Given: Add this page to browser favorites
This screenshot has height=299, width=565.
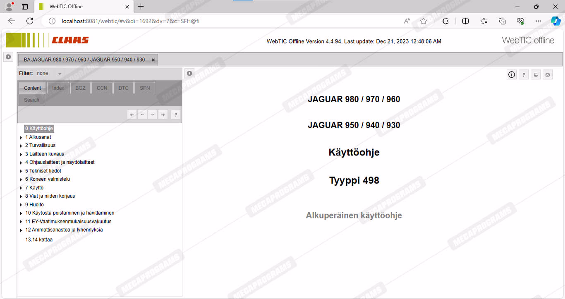Looking at the screenshot, I should coord(424,21).
